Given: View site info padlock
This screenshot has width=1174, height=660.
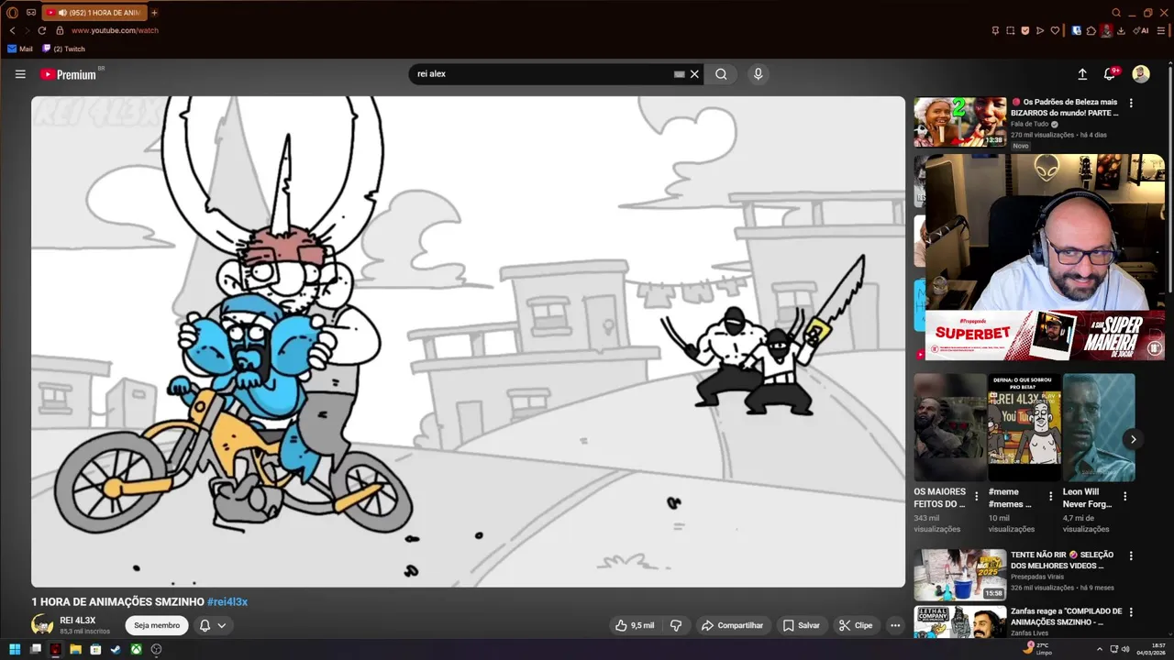Looking at the screenshot, I should coord(59,30).
